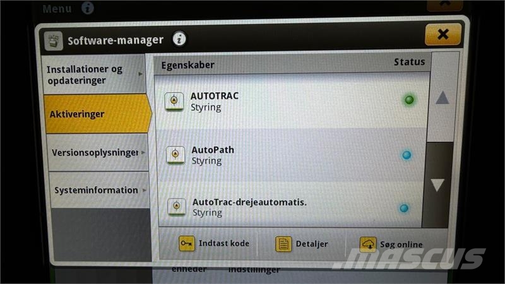Click the Menu label in the background
505x284 pixels.
(x=57, y=9)
